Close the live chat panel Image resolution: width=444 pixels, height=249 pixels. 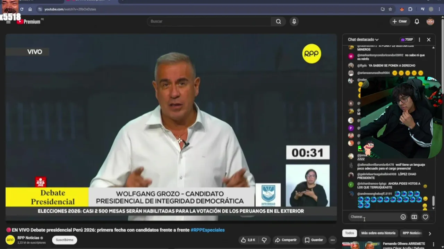pyautogui.click(x=429, y=40)
